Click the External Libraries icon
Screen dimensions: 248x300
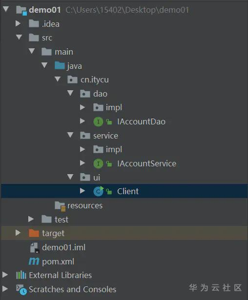point(21,275)
